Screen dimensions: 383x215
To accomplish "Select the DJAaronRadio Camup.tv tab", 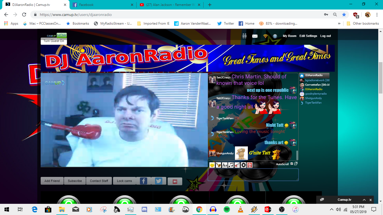I will [36, 5].
